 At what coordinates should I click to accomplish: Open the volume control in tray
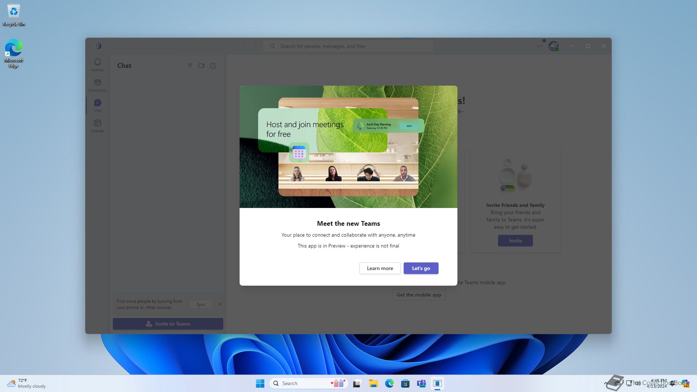click(x=638, y=383)
